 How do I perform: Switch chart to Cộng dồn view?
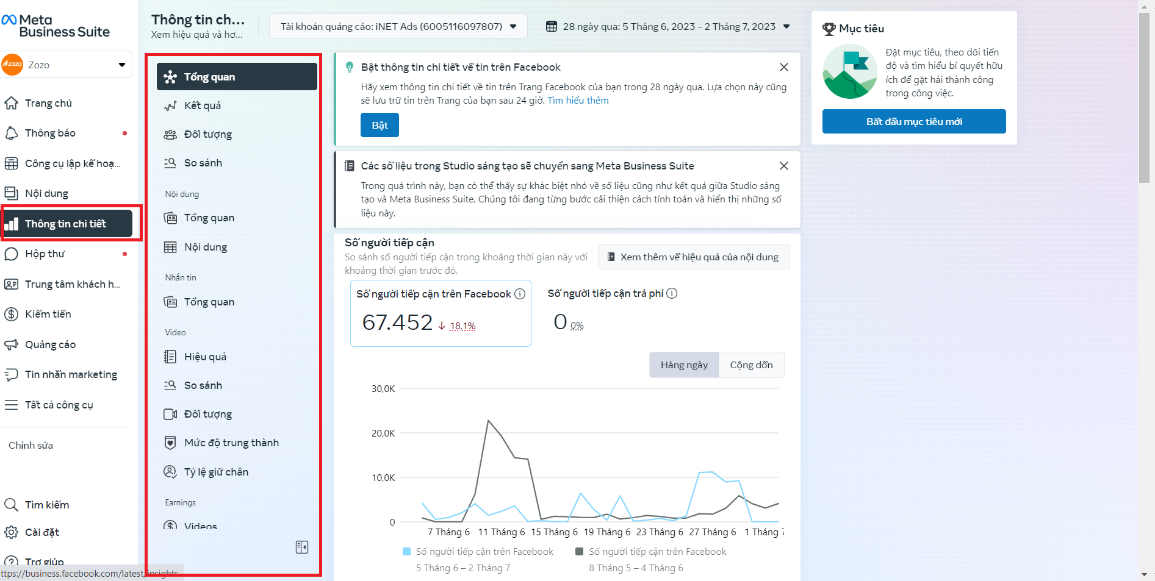coord(751,365)
